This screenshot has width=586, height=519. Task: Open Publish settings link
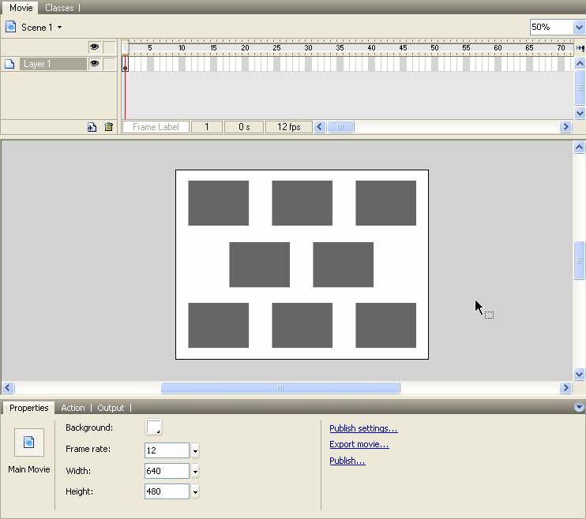363,428
